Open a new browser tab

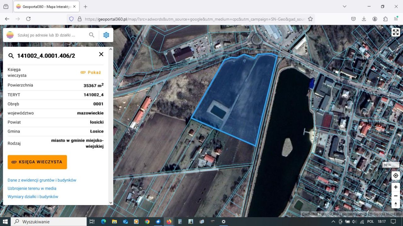click(85, 7)
